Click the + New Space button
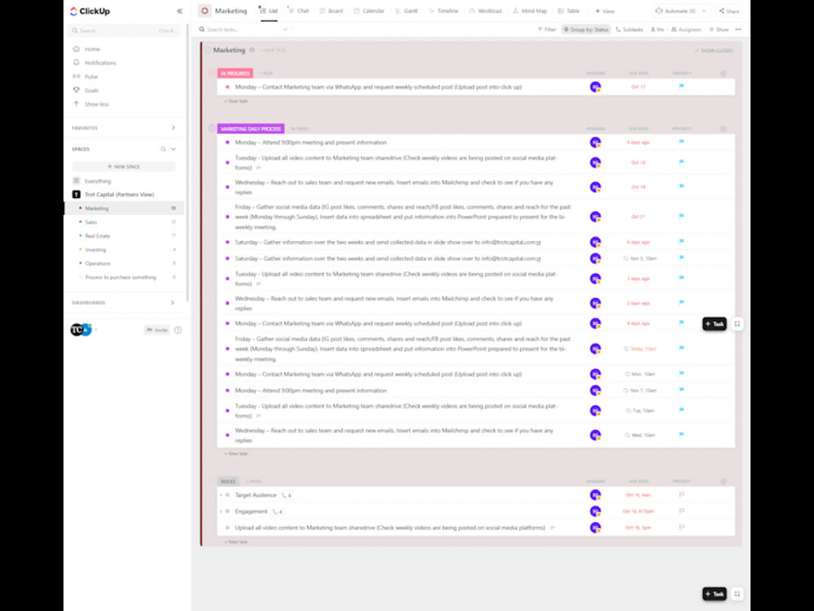 point(125,166)
